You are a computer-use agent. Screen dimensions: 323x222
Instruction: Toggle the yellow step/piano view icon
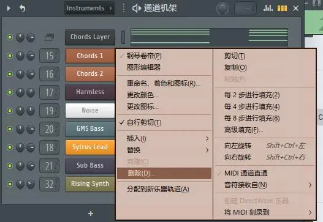coord(282,8)
